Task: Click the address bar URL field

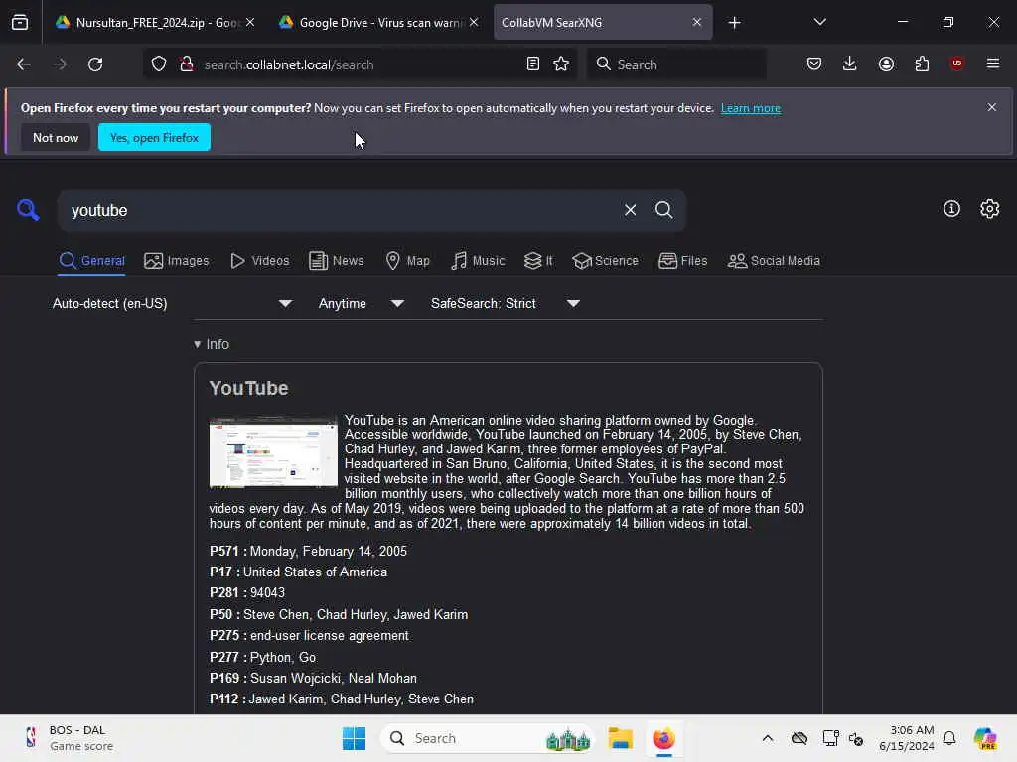Action: pos(360,64)
